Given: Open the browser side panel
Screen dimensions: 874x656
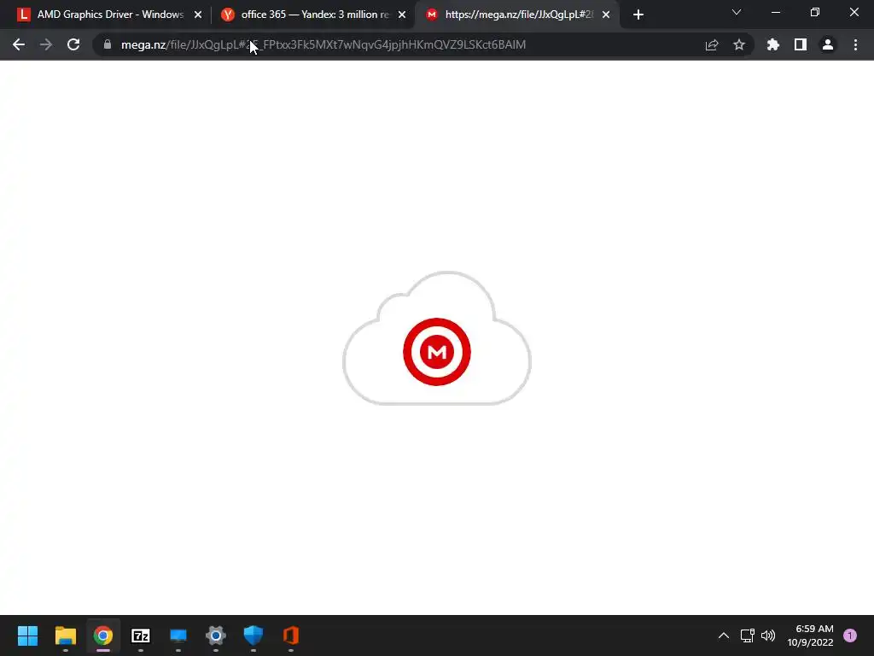Looking at the screenshot, I should click(801, 44).
